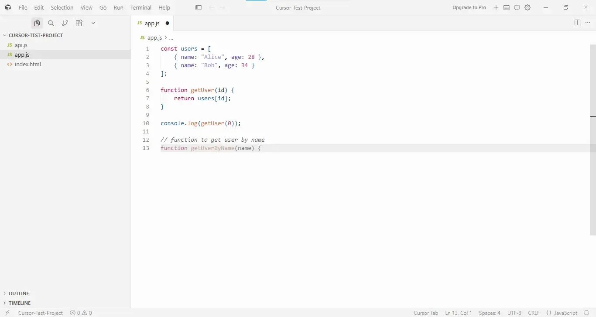Screen dimensions: 596x317
Task: Expand the OUTLINE section
Action: (x=65, y=293)
